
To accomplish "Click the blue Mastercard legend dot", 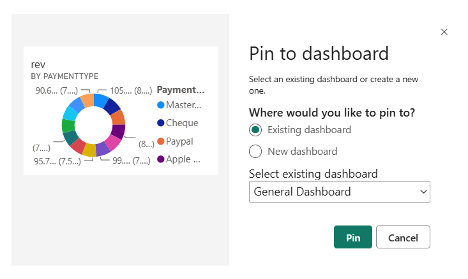I will pyautogui.click(x=161, y=105).
